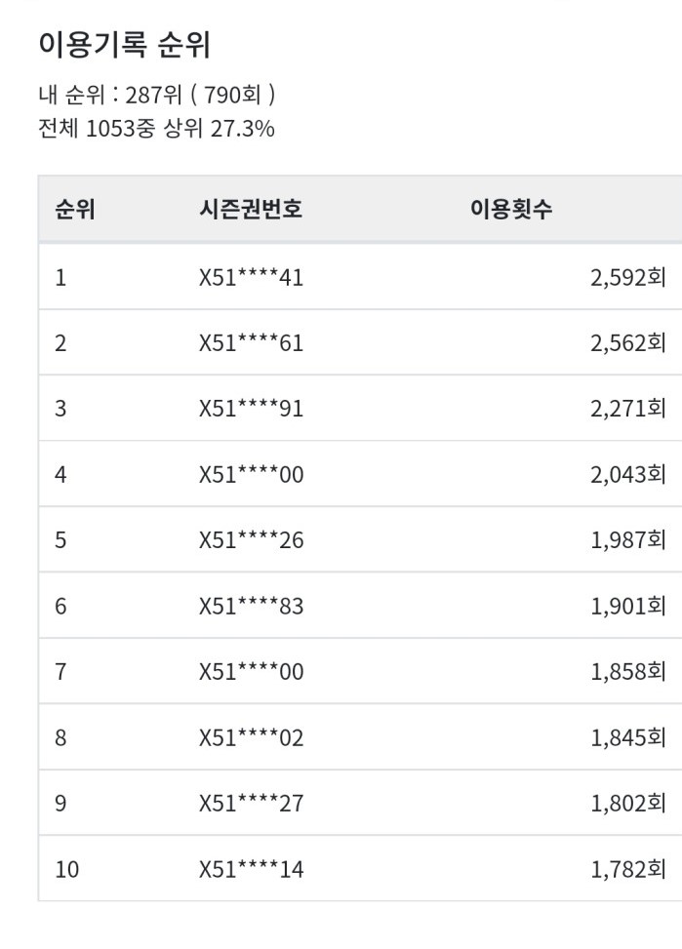This screenshot has width=682, height=949.
Task: Click the 1,858회 usage count in rank 7
Action: [628, 672]
